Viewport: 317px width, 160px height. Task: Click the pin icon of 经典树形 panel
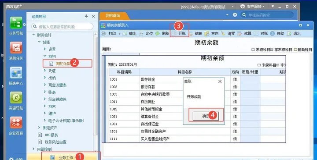pos(86,16)
